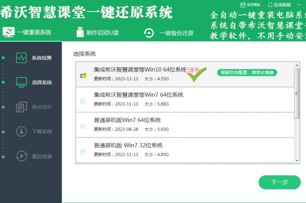Click the 系统检测 pulse monitor icon
This screenshot has height=203, width=306.
(21, 58)
